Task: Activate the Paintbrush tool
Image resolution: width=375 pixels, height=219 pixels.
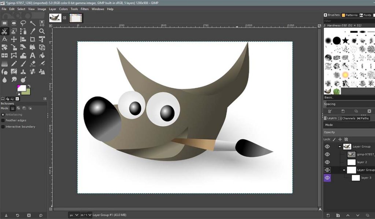Action: 23,64
